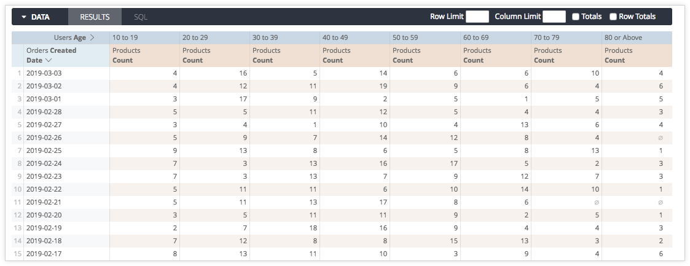The width and height of the screenshot is (690, 266).
Task: Click the 80 or Above null icon for 2019-02-21
Action: coord(661,203)
